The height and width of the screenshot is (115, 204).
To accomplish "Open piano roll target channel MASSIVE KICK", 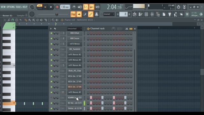I will (85, 20).
